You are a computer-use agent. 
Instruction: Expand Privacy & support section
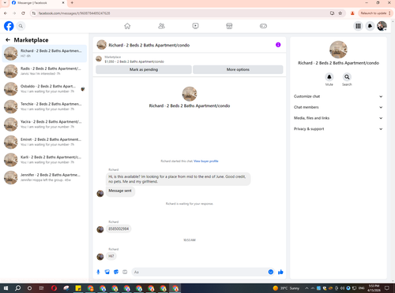click(x=338, y=128)
